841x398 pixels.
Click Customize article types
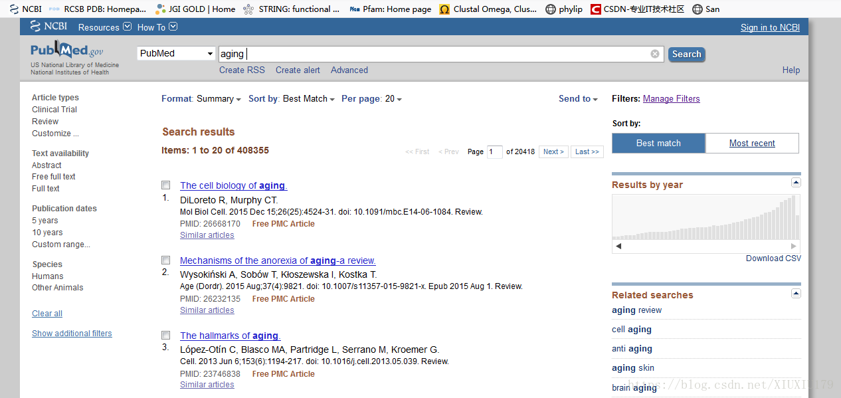click(x=55, y=134)
